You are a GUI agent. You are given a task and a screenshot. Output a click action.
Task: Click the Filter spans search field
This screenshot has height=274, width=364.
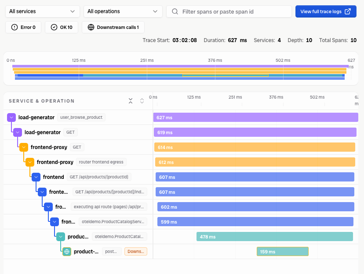(x=229, y=11)
